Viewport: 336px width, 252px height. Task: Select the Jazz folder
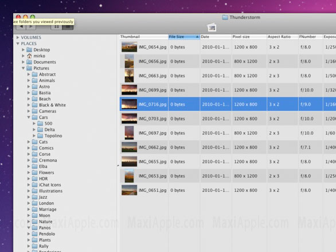click(43, 197)
